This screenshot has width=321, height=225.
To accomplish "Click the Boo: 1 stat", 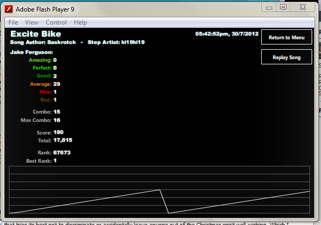I will coord(48,100).
